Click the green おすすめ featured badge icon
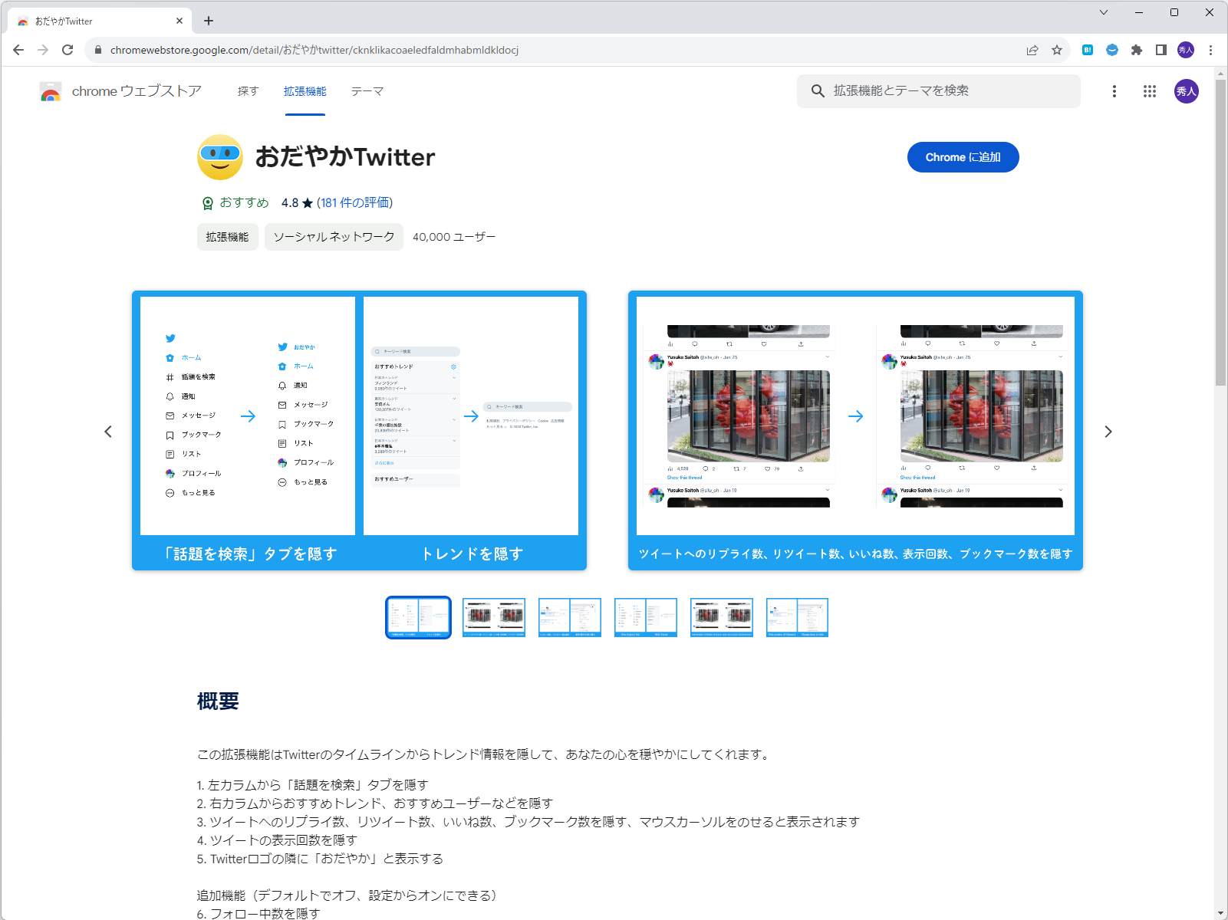Image resolution: width=1228 pixels, height=920 pixels. click(206, 202)
